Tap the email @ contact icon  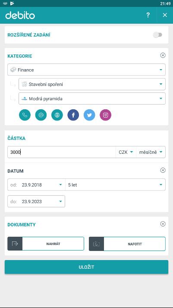tap(41, 115)
